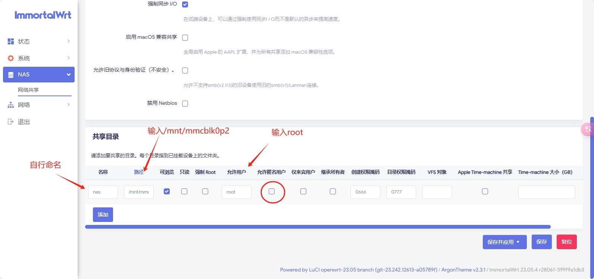Sort by the 路径 column header
Viewport: 594px width, 279px height.
click(139, 172)
